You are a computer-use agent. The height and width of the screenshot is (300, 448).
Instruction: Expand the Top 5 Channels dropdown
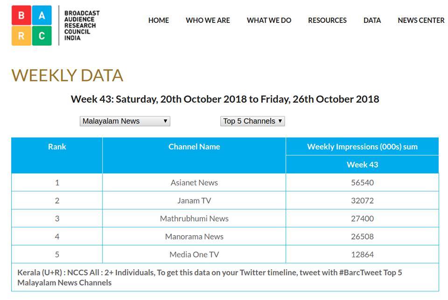(x=252, y=121)
